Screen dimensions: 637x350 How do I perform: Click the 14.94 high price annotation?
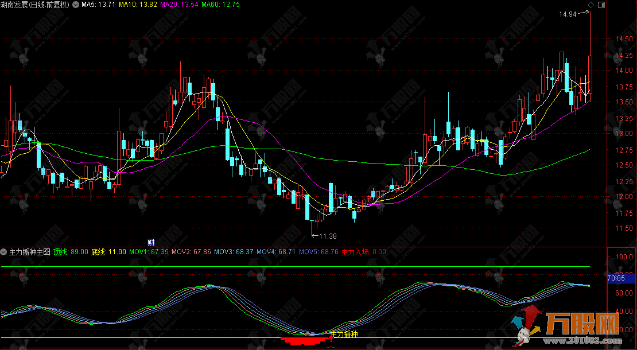pyautogui.click(x=568, y=14)
